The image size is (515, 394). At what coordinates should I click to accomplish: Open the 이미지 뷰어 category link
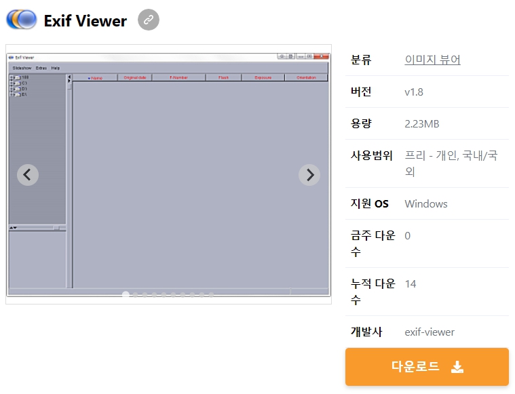(x=433, y=60)
